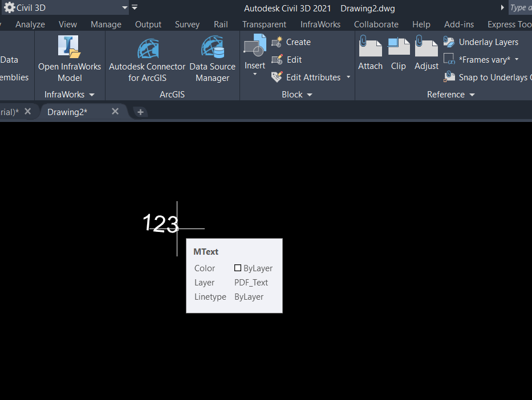Close the Drawing2* file tab
The image size is (532, 400).
[x=115, y=112]
